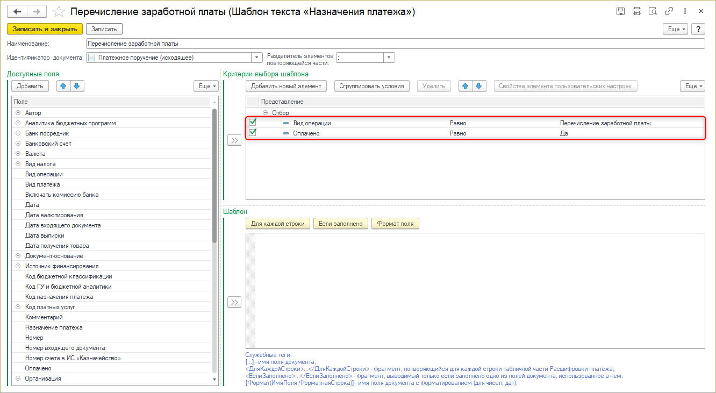The image size is (716, 393).
Task: Open Еще menu in criteria panel
Action: (x=692, y=86)
